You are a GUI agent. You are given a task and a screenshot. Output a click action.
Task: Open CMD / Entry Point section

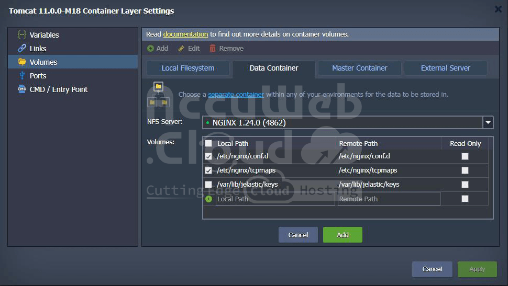tap(73, 89)
